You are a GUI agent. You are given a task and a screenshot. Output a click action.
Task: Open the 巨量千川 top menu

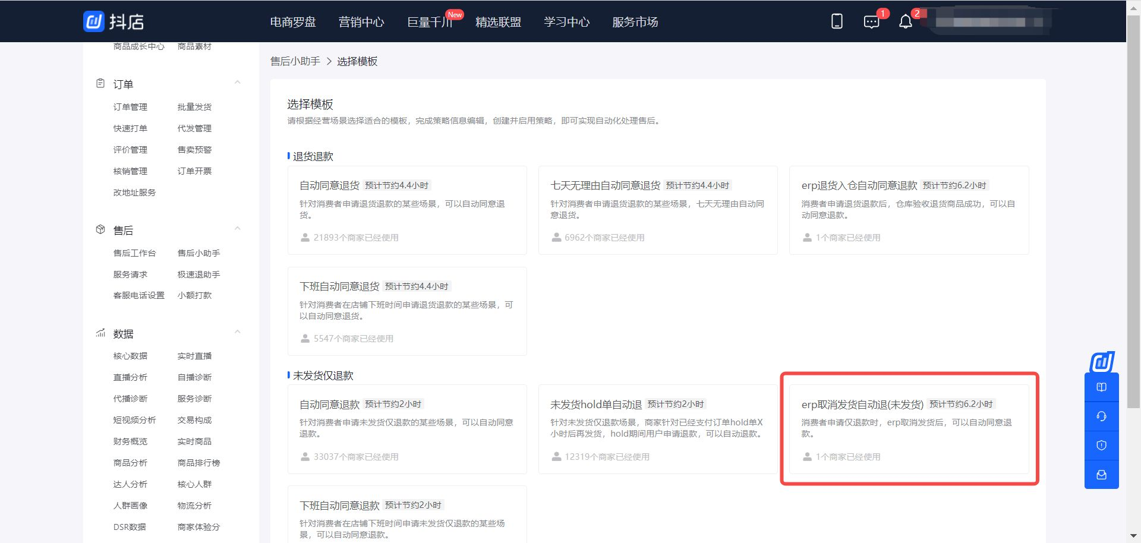[430, 22]
